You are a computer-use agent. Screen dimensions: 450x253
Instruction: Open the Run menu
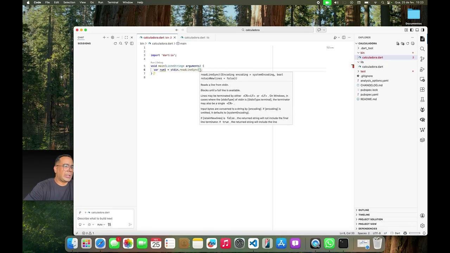click(x=101, y=2)
